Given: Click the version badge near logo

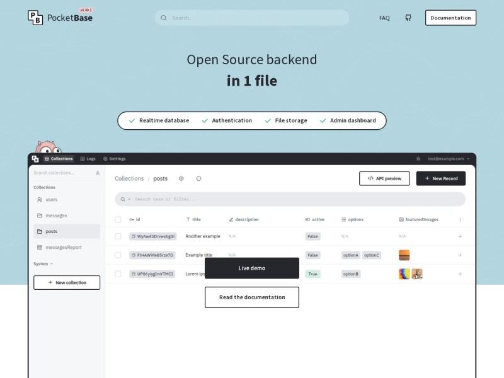Looking at the screenshot, I should [x=86, y=10].
